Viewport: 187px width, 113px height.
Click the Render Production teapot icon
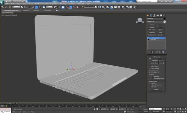(134, 7)
